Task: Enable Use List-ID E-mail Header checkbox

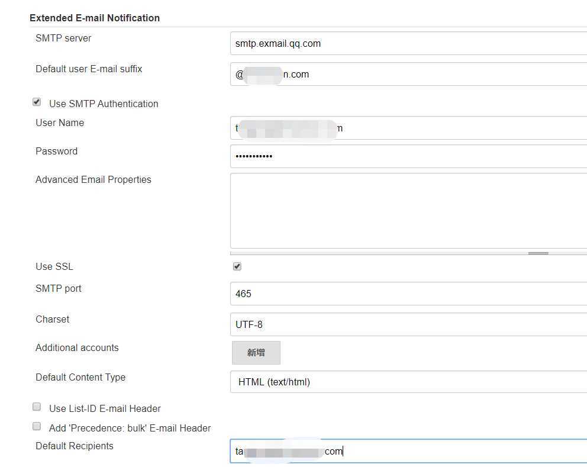Action: 37,407
